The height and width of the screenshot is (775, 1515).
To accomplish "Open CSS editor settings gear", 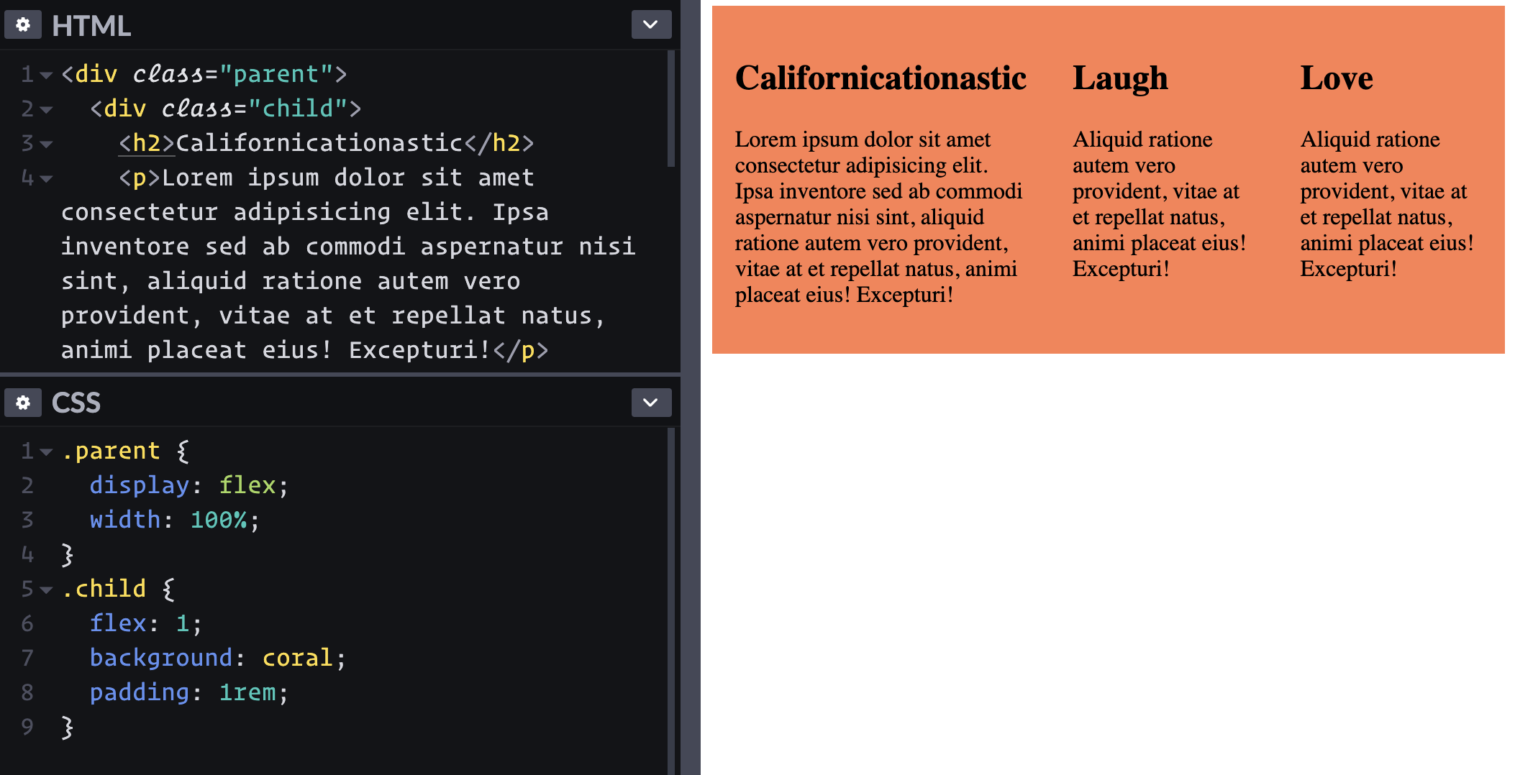I will pos(23,403).
